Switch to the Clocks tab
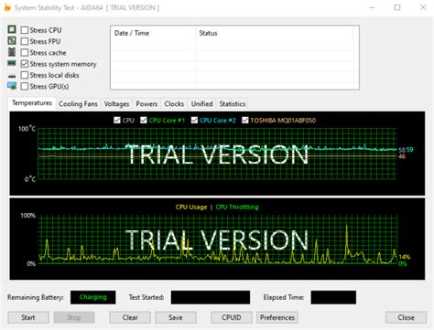The width and height of the screenshot is (434, 330). (174, 104)
